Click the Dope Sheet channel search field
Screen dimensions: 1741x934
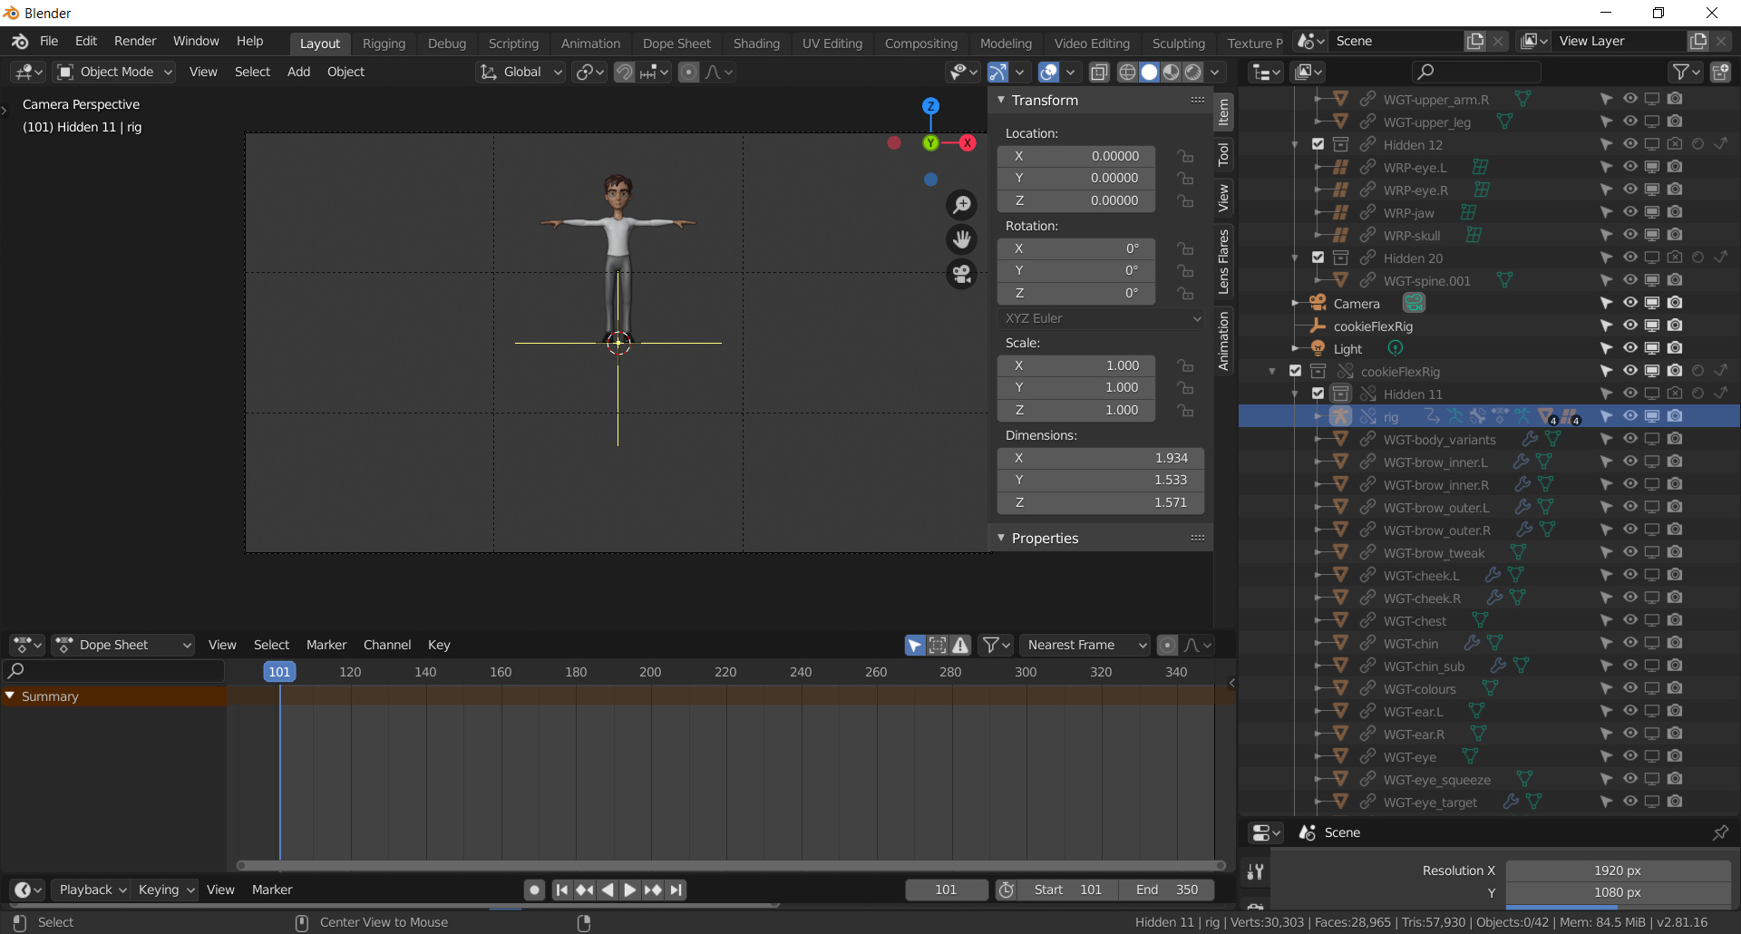pos(114,671)
